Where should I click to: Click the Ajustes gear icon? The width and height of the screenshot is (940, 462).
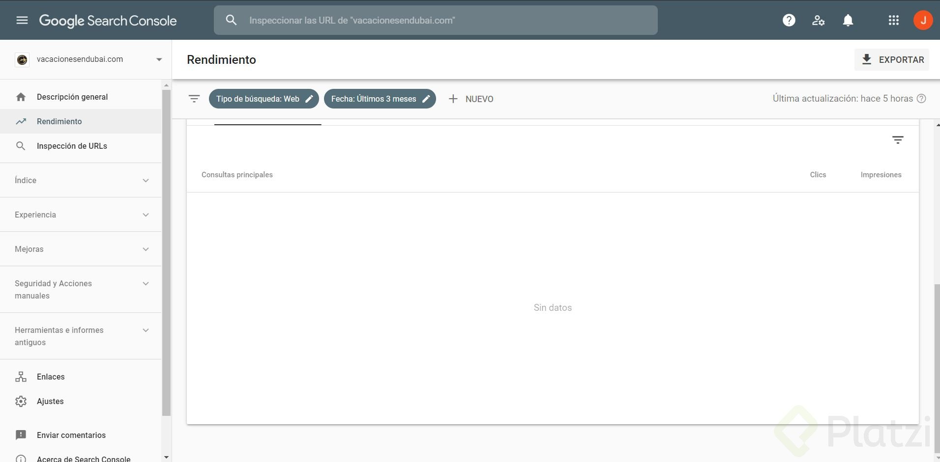pyautogui.click(x=21, y=401)
